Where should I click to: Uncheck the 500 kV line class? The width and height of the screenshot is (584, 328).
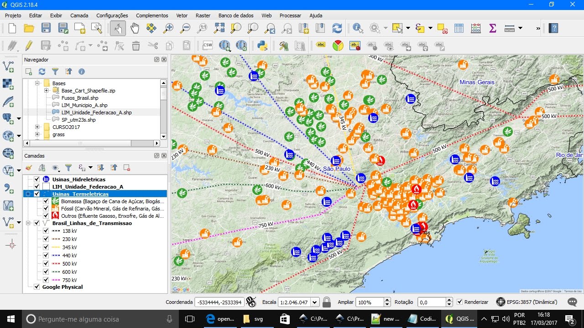tap(46, 264)
